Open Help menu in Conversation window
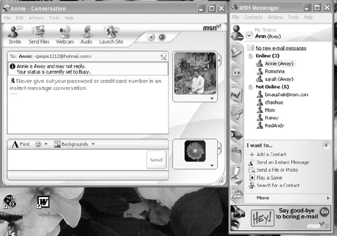The height and width of the screenshot is (236, 337). pos(69,18)
